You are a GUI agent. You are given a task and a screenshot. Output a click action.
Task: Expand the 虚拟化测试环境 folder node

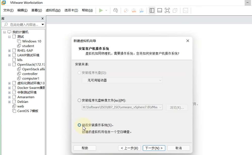point(9,83)
